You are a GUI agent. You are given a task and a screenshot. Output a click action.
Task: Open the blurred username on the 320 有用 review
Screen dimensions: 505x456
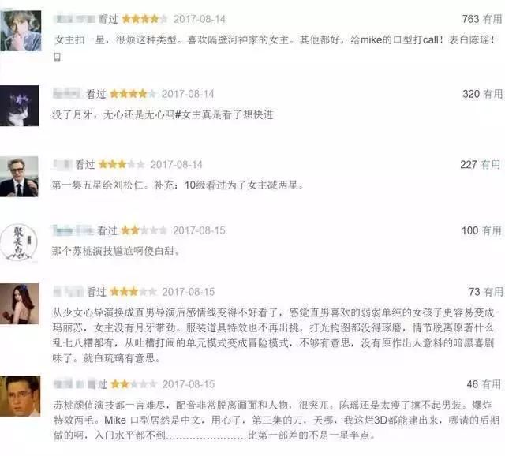67,94
